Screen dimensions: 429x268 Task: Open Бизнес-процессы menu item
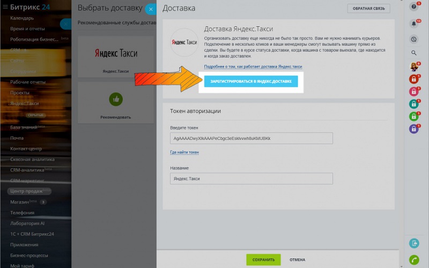[29, 256]
